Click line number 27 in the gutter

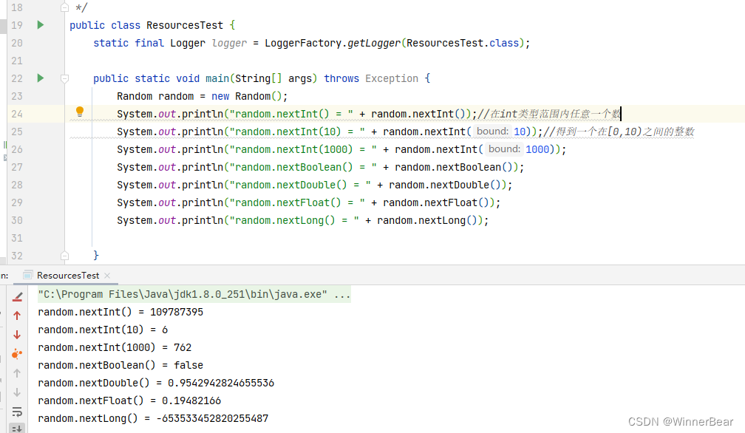click(x=17, y=167)
